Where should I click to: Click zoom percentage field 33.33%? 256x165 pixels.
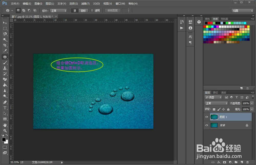[15, 162]
